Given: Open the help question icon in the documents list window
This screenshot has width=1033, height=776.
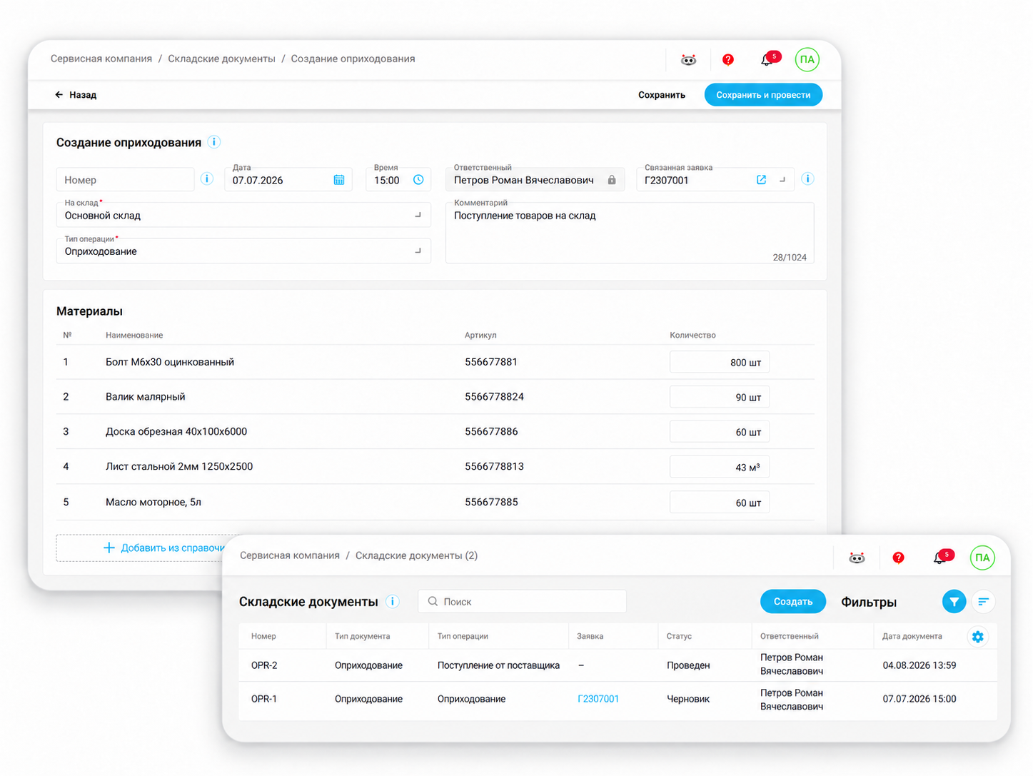Looking at the screenshot, I should click(x=898, y=558).
